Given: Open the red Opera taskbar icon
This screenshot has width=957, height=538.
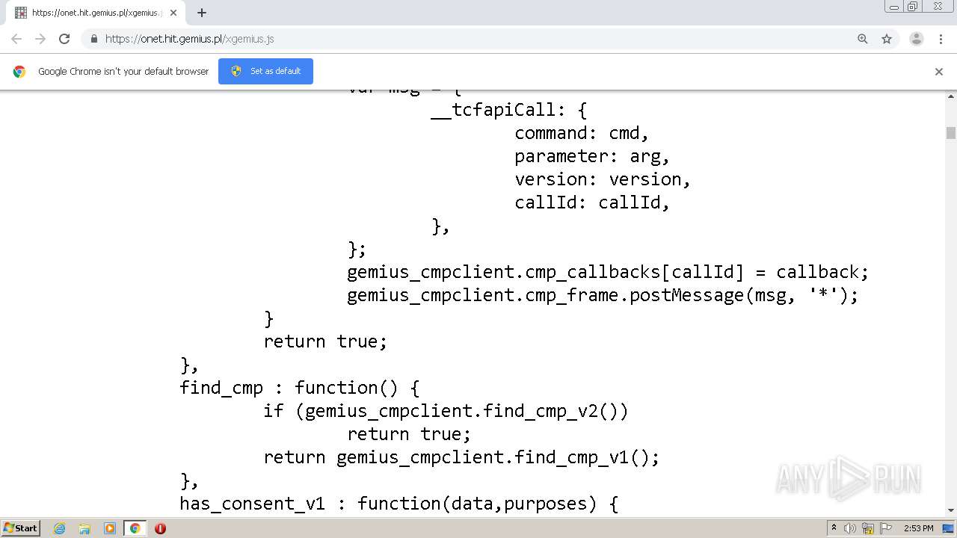Looking at the screenshot, I should tap(160, 528).
